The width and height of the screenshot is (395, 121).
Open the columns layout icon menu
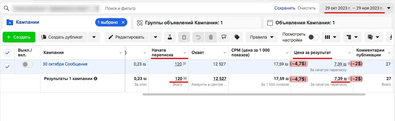(330, 37)
